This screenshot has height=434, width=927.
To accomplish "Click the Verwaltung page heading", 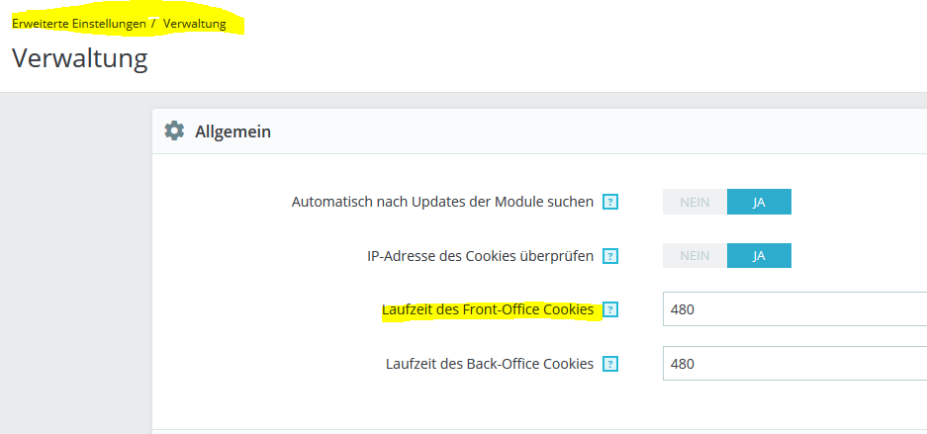I will point(79,58).
